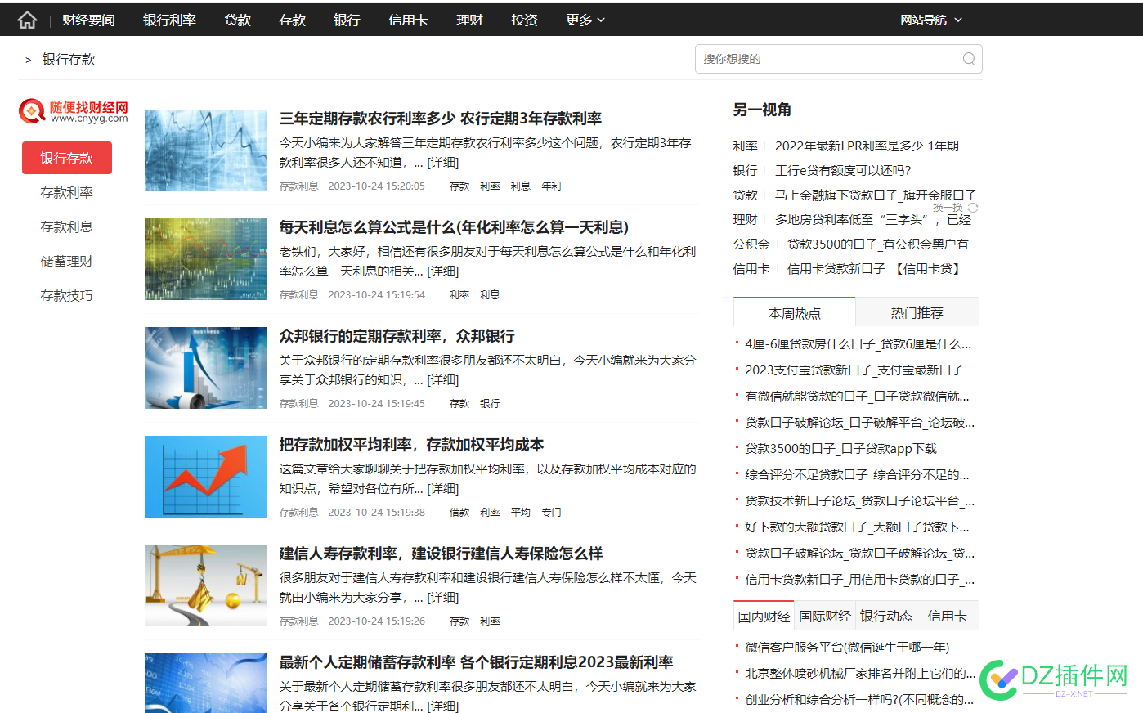Screen dimensions: 1143x713
Task: Open 微信客户服务平台 news link
Action: pos(847,648)
